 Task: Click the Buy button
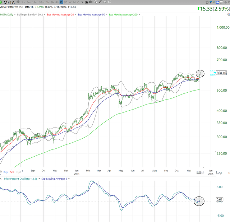[x=6, y=172]
